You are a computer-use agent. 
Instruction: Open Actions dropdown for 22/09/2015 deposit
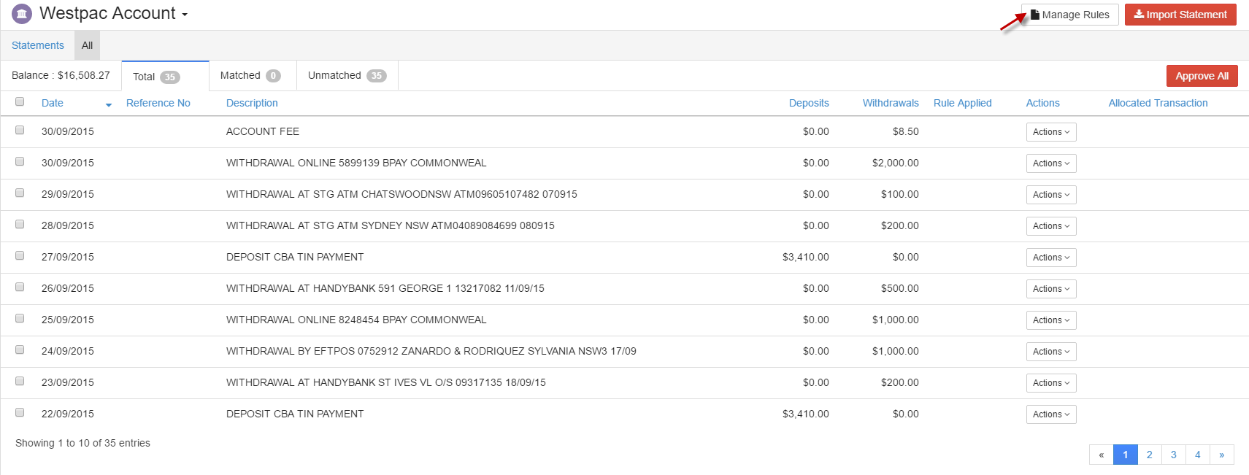(1051, 414)
